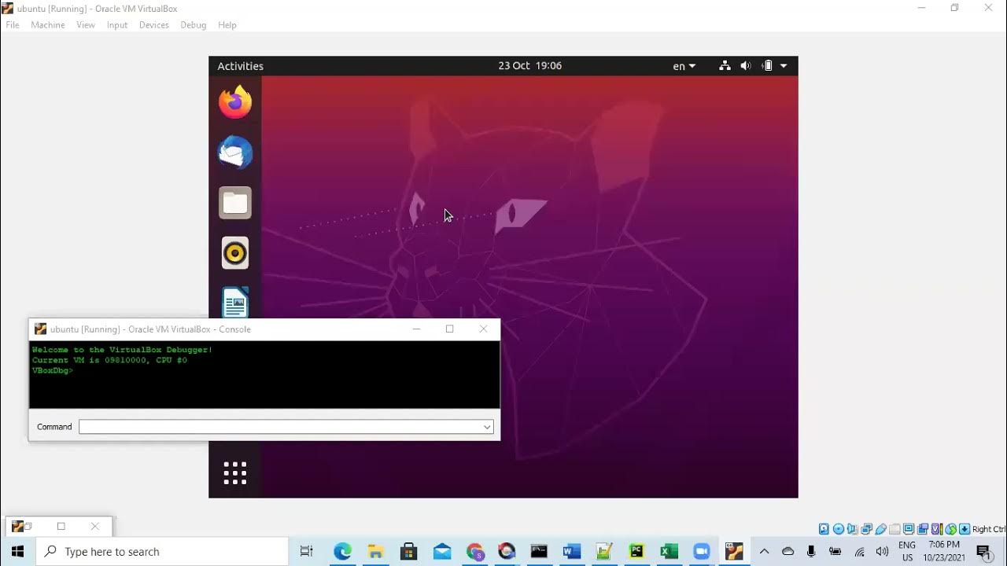Click the Ubuntu wired network indicator
1007x566 pixels.
click(725, 66)
